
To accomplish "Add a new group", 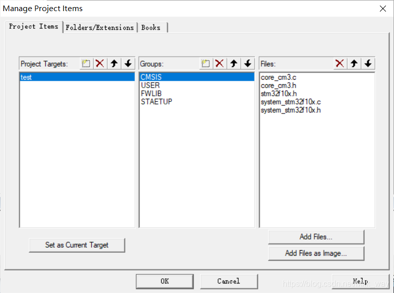I will tap(206, 64).
